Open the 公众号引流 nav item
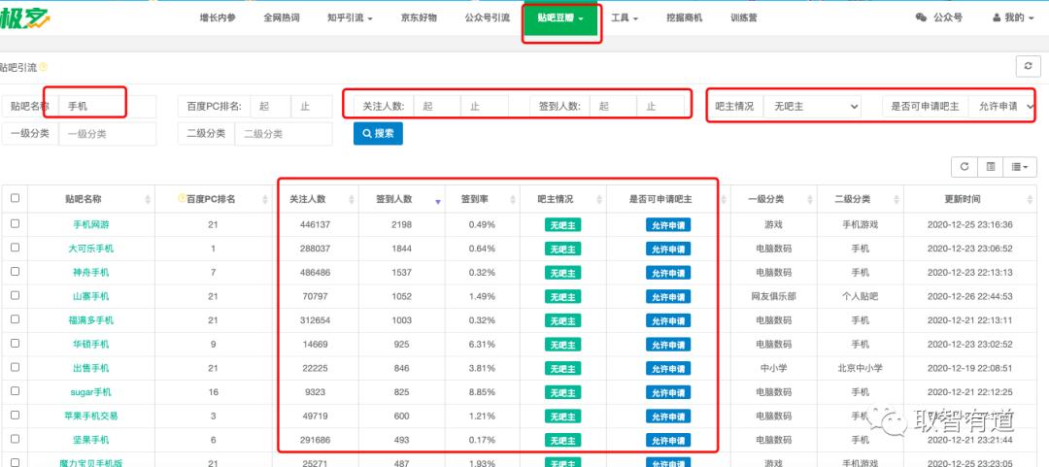The image size is (1049, 467). pyautogui.click(x=487, y=18)
